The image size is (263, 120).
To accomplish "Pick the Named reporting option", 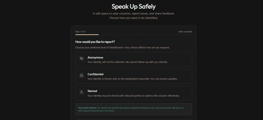I will 133,93.
